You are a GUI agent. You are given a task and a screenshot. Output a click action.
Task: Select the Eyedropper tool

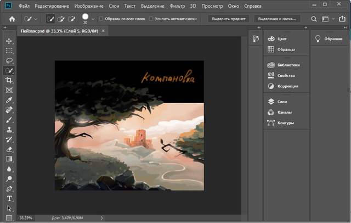9,100
